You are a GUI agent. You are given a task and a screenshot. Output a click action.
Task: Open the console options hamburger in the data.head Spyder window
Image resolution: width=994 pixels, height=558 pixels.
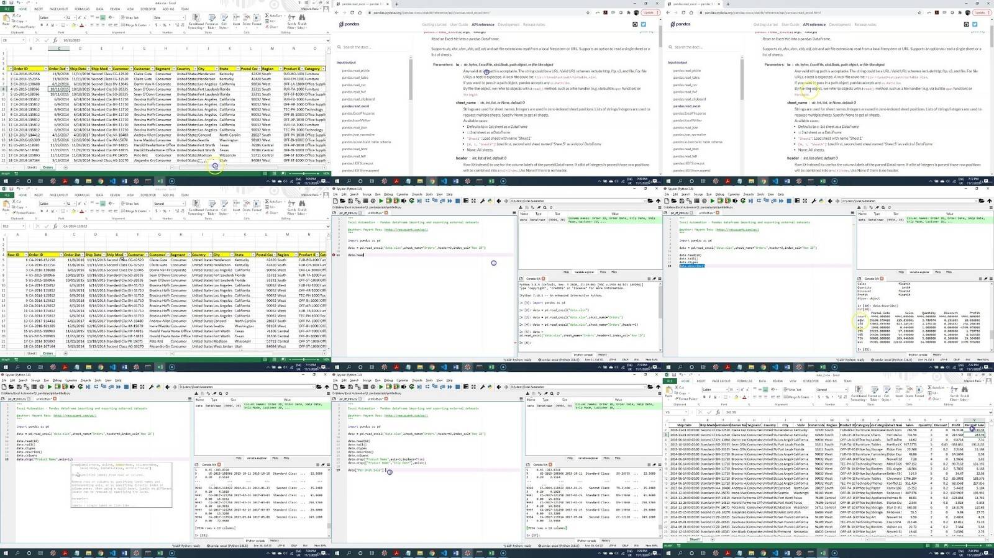point(660,279)
